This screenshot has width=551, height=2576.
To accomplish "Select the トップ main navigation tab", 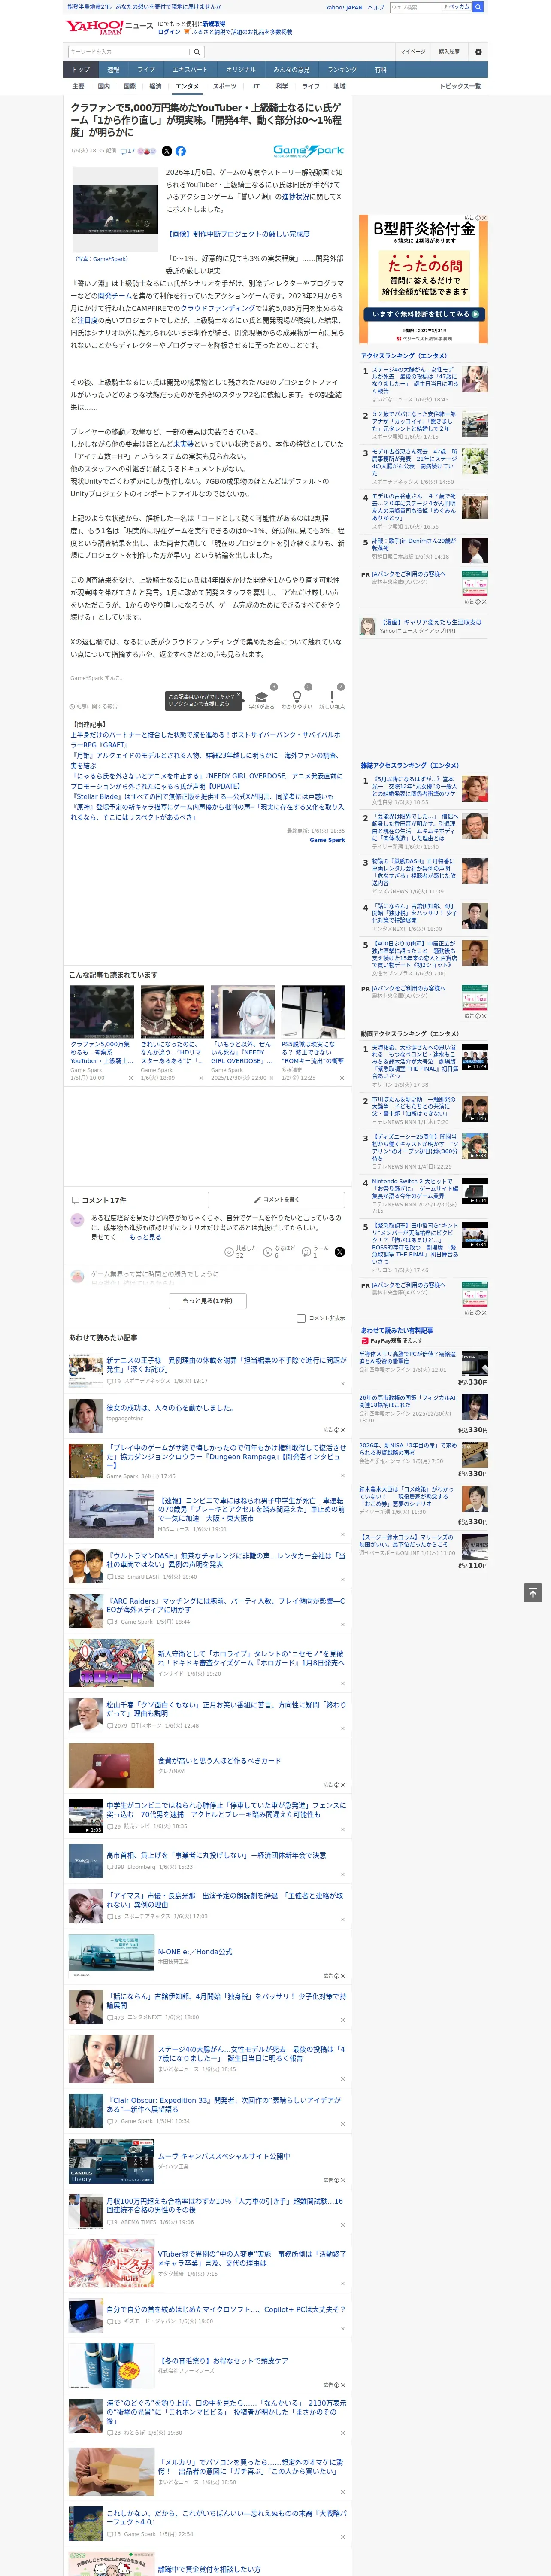I will click(x=81, y=70).
